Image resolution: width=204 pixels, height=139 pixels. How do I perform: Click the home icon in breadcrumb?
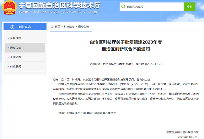coord(52,27)
